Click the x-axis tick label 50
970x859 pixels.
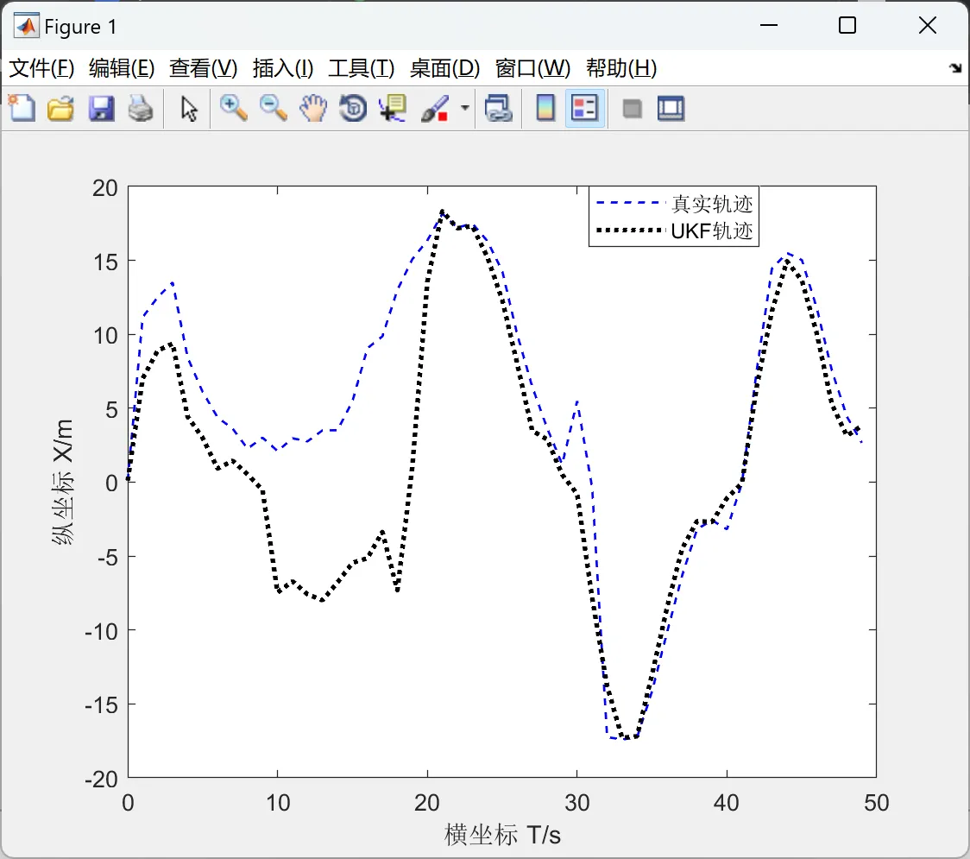coord(877,803)
